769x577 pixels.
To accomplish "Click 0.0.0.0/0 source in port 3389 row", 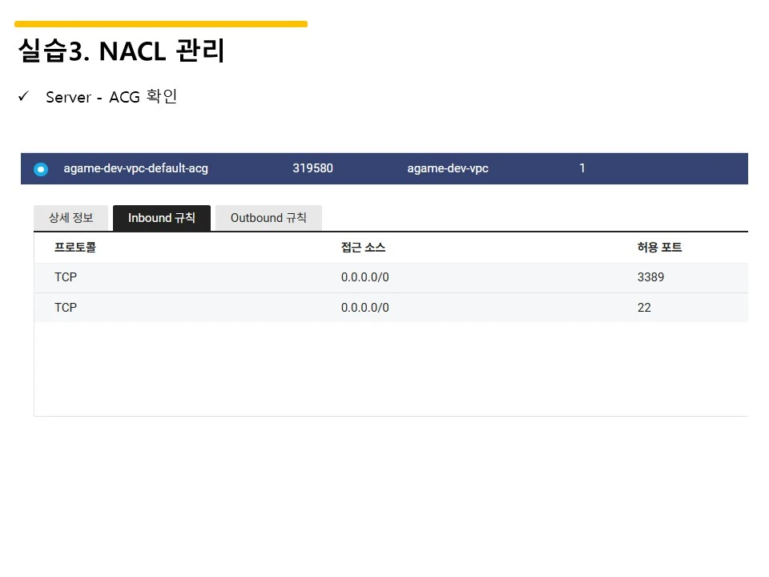I will [365, 277].
